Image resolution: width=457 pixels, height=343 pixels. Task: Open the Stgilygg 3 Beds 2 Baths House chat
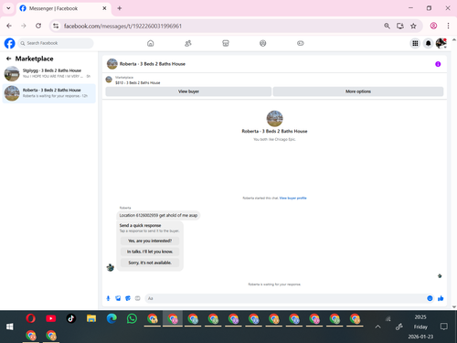point(48,73)
